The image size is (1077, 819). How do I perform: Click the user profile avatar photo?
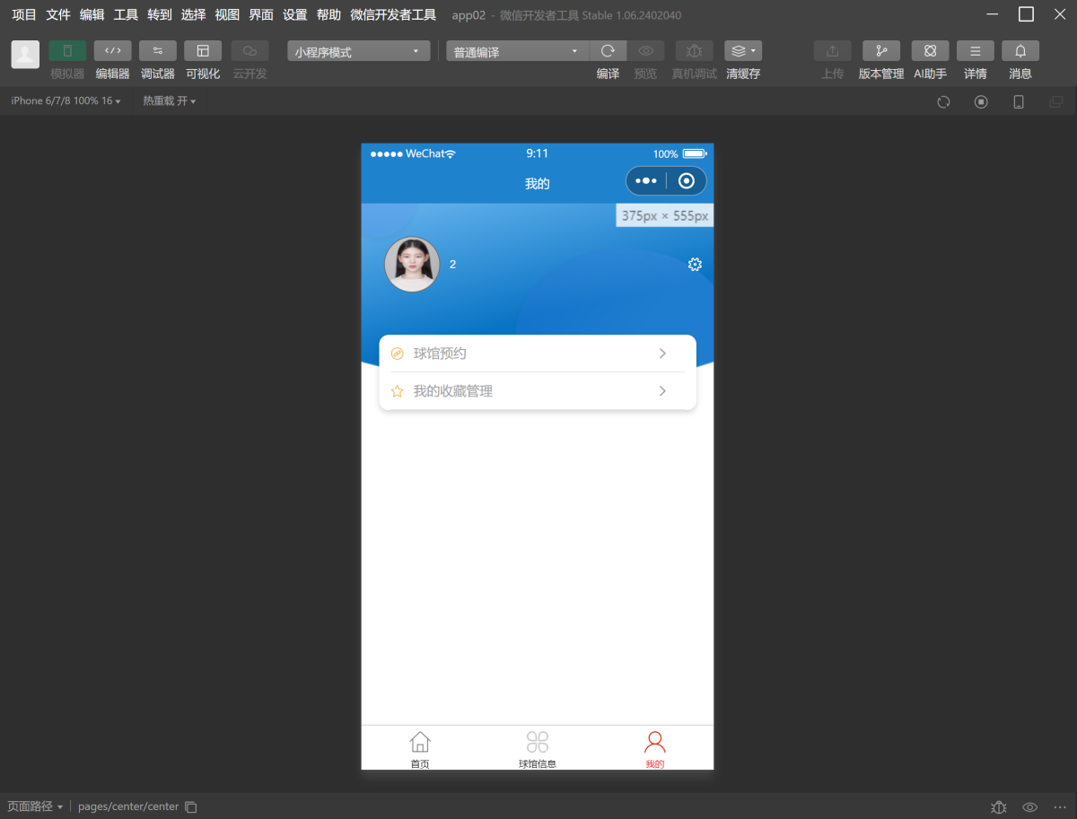click(412, 265)
